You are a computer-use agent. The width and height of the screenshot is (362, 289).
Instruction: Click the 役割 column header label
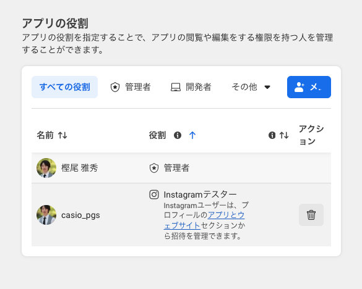pyautogui.click(x=157, y=135)
